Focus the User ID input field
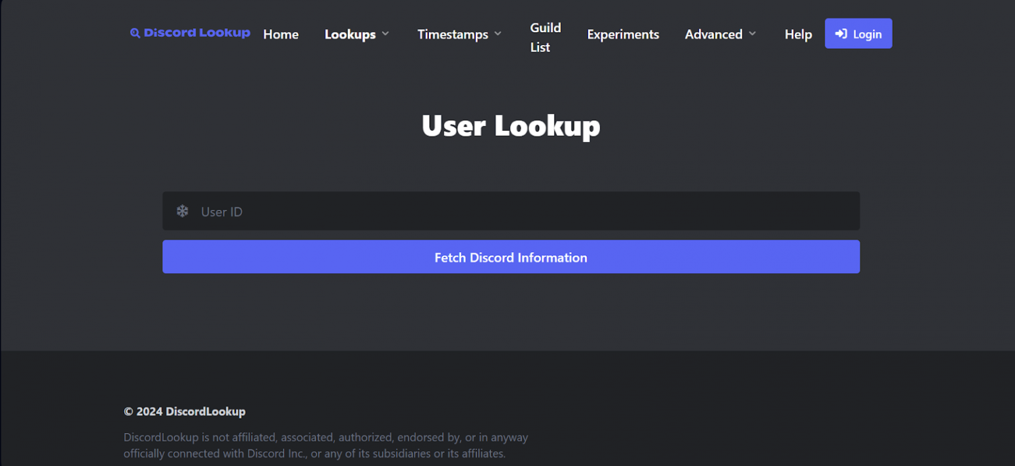 point(463,211)
